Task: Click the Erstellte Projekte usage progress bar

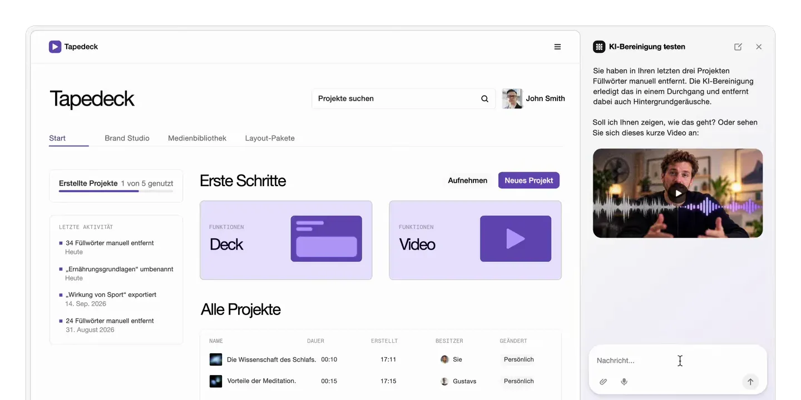Action: click(x=116, y=191)
